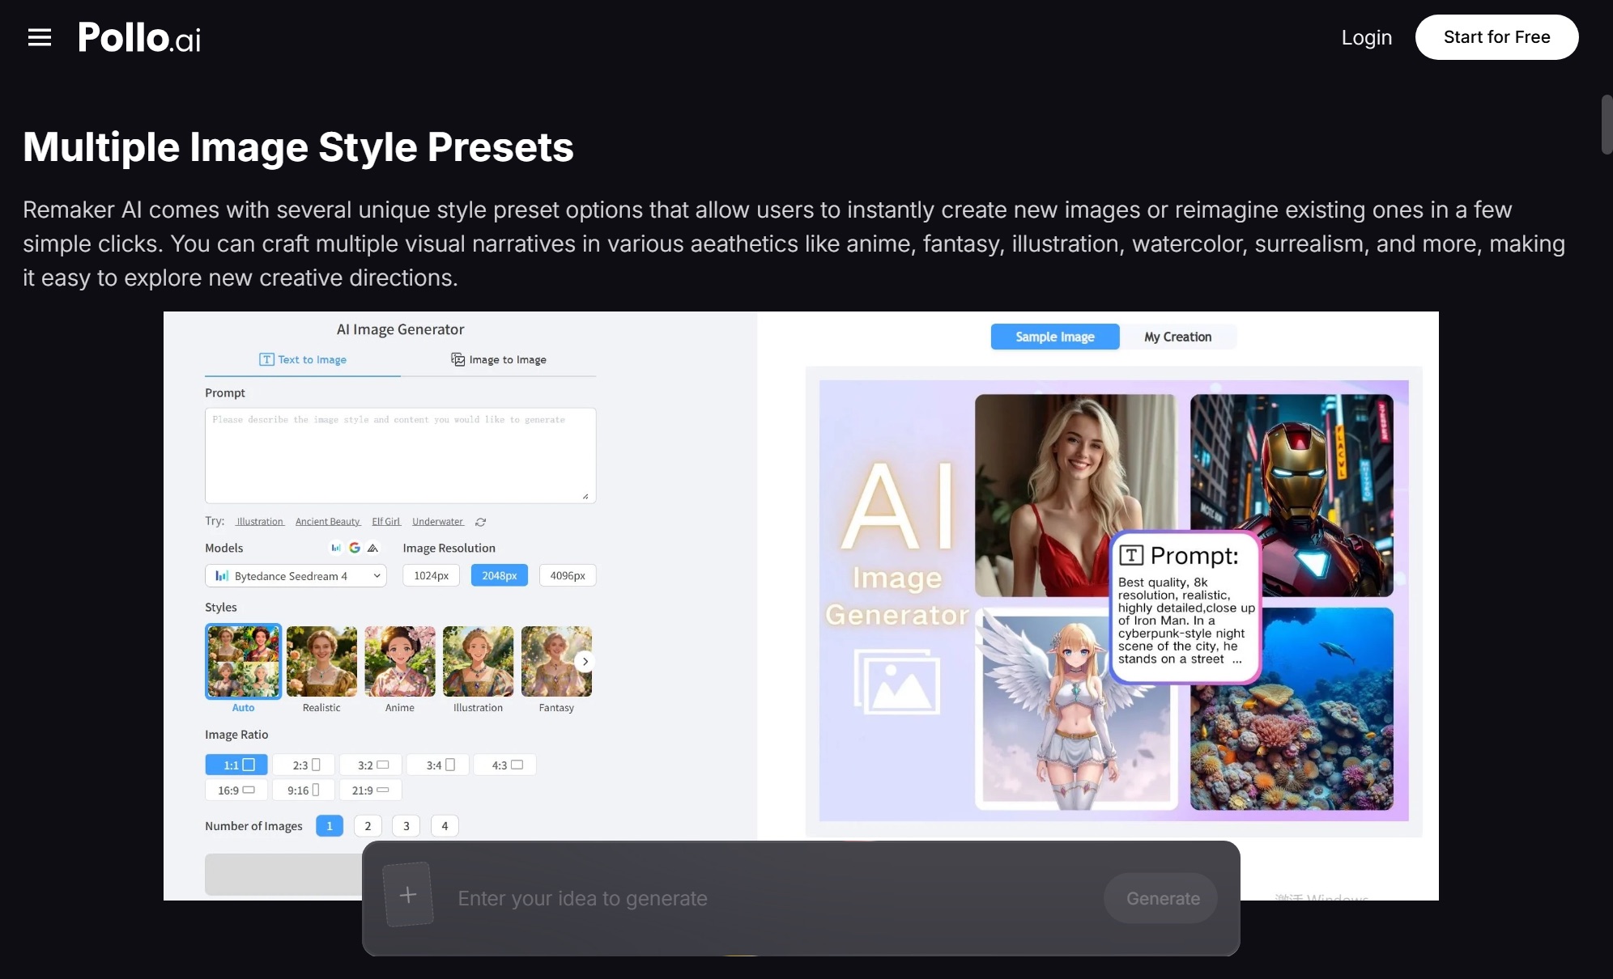Click the plus icon to add image

coord(408,895)
